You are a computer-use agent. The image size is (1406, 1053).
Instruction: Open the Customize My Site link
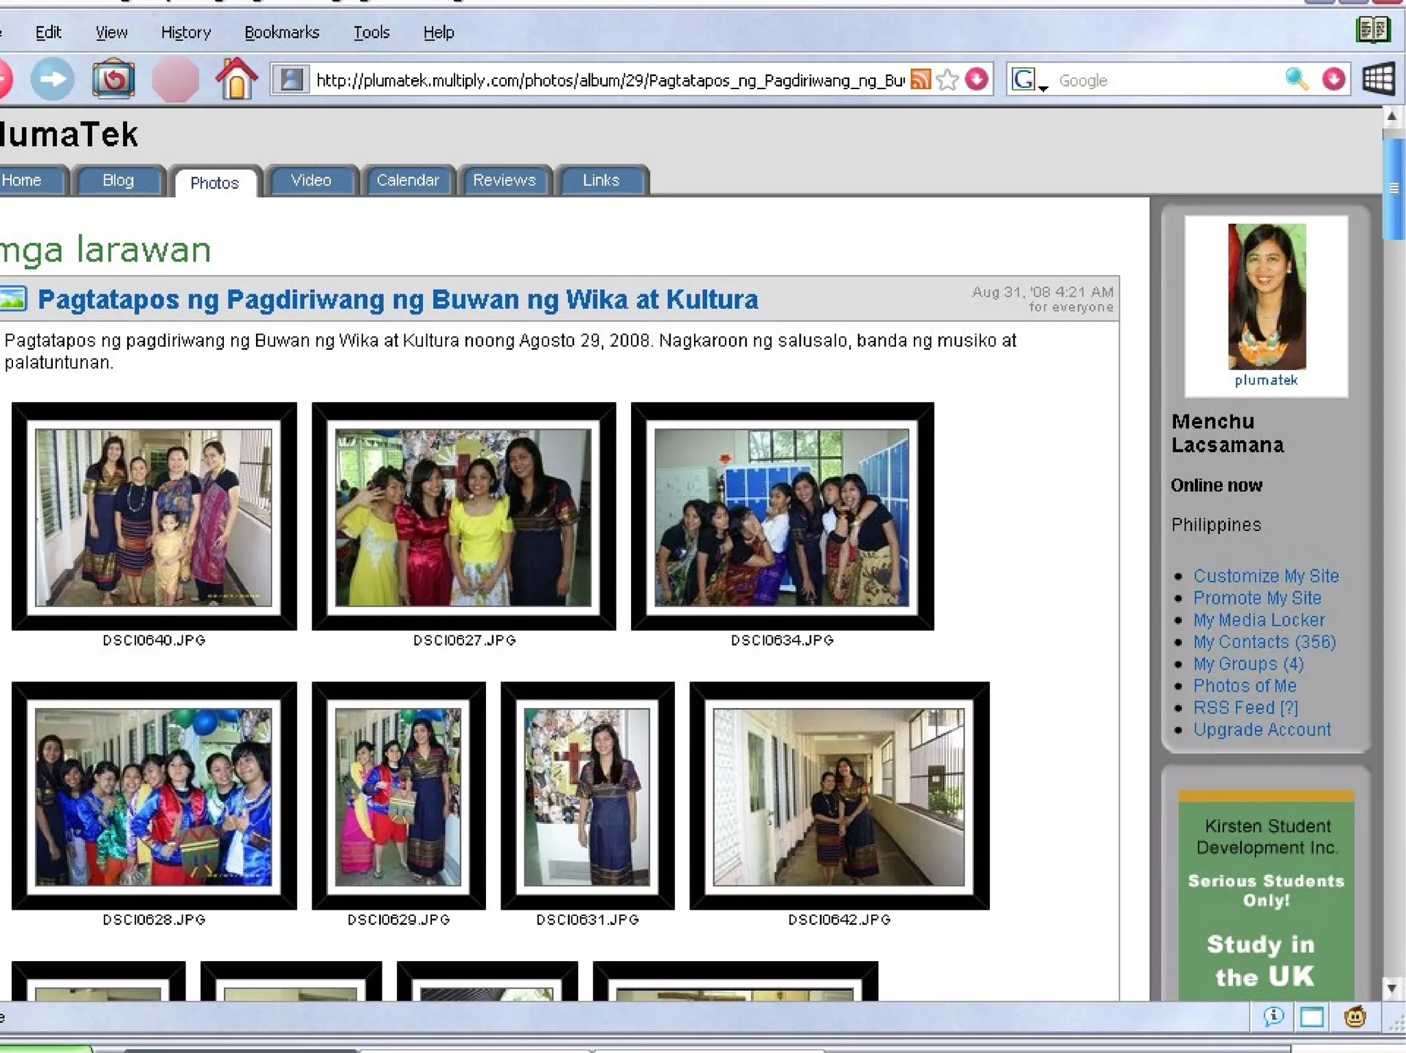point(1265,576)
